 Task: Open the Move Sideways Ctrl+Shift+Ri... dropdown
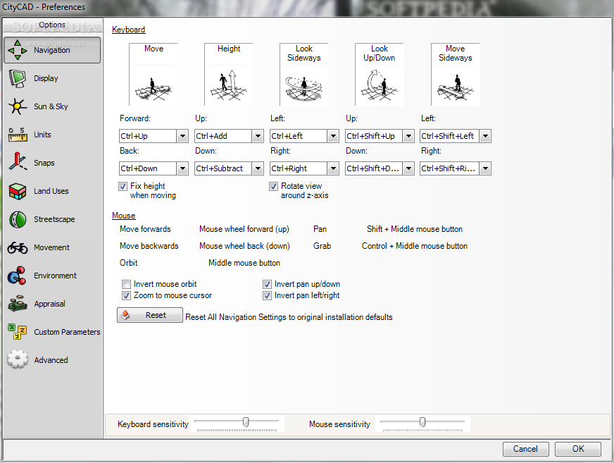click(485, 168)
